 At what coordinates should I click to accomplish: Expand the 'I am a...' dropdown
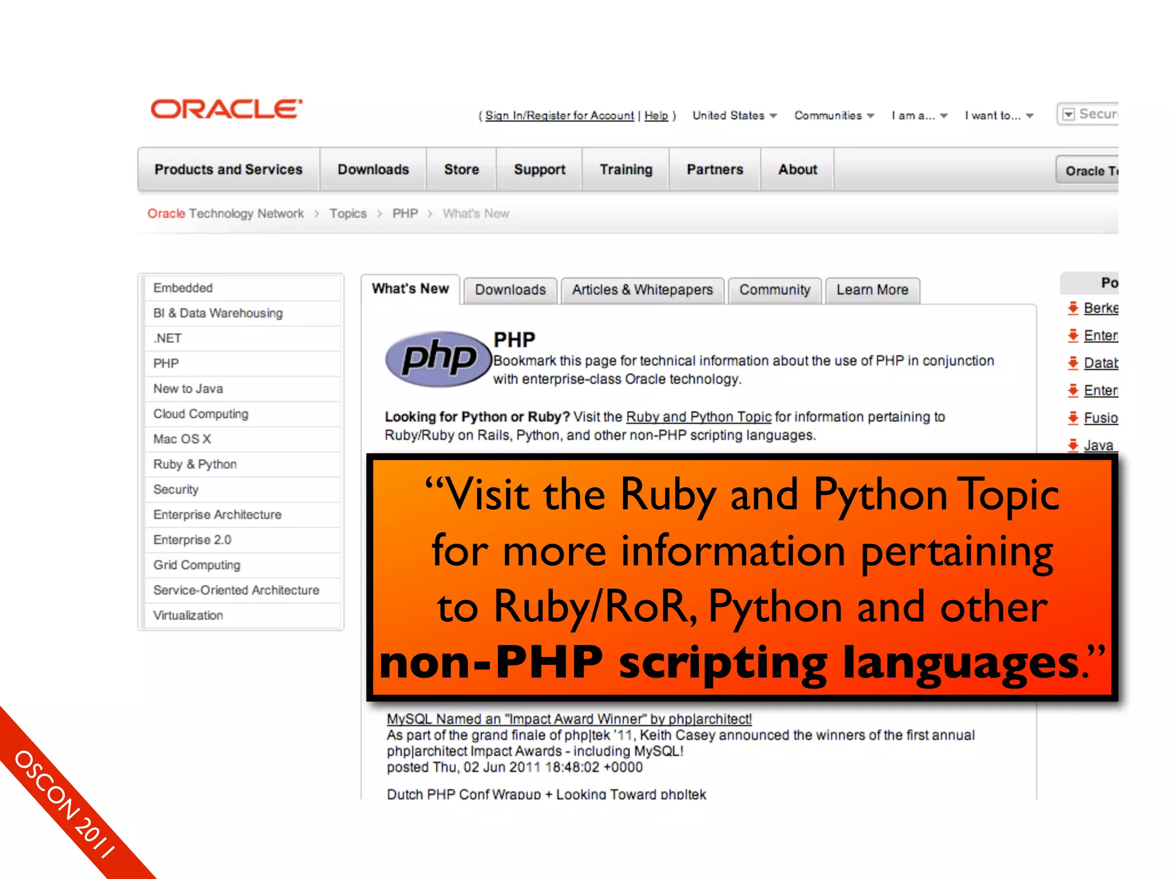coord(919,116)
